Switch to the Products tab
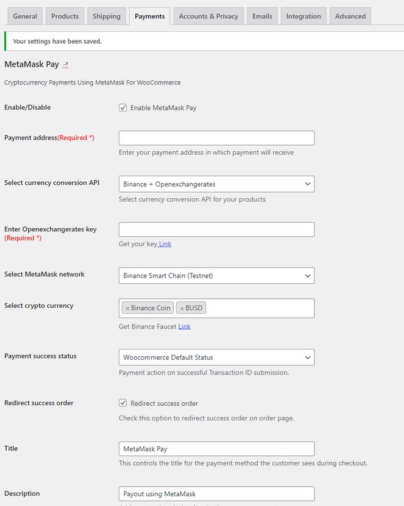The height and width of the screenshot is (506, 404). pos(65,16)
